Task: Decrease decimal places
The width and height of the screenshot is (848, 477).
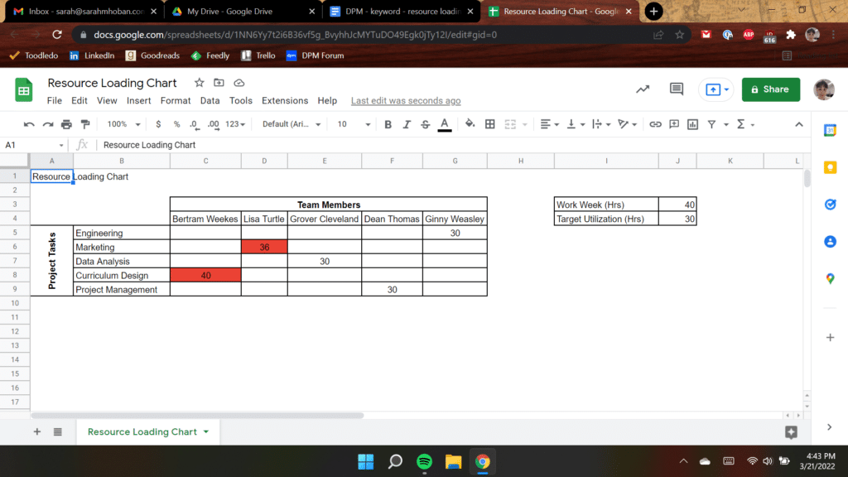Action: (194, 124)
